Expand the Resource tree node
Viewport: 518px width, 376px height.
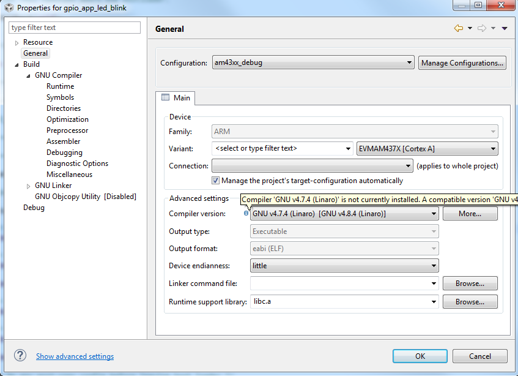click(x=17, y=43)
